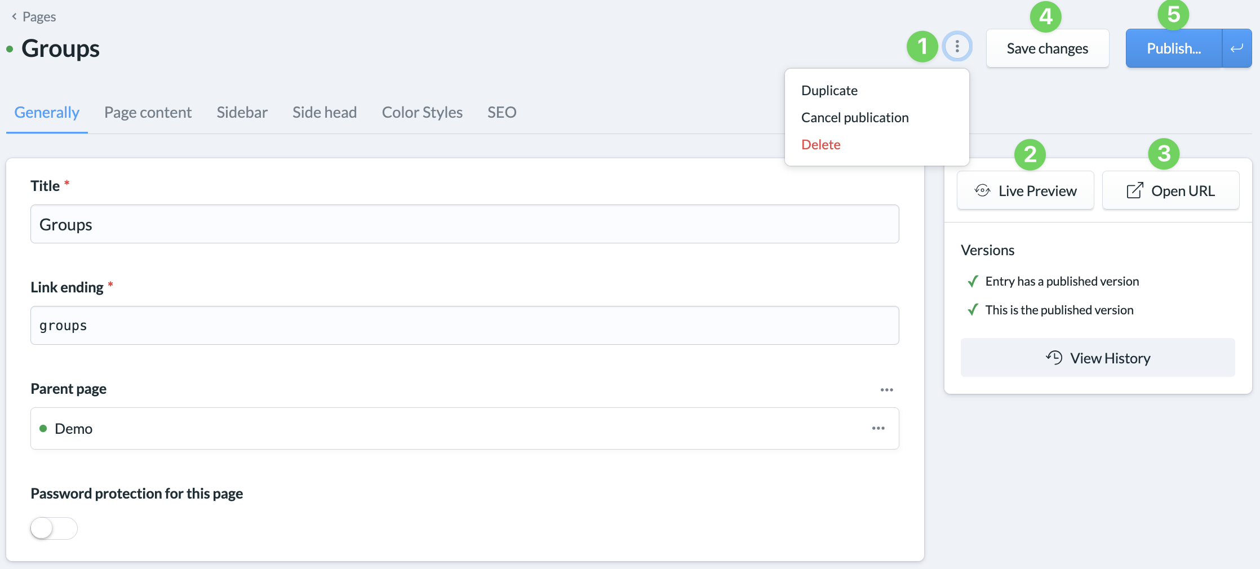Click the Publish return-arrow split button
The width and height of the screenshot is (1260, 569).
[1237, 48]
